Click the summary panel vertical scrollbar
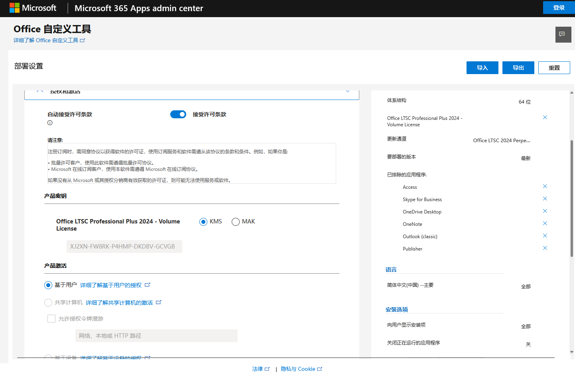 coord(572,198)
